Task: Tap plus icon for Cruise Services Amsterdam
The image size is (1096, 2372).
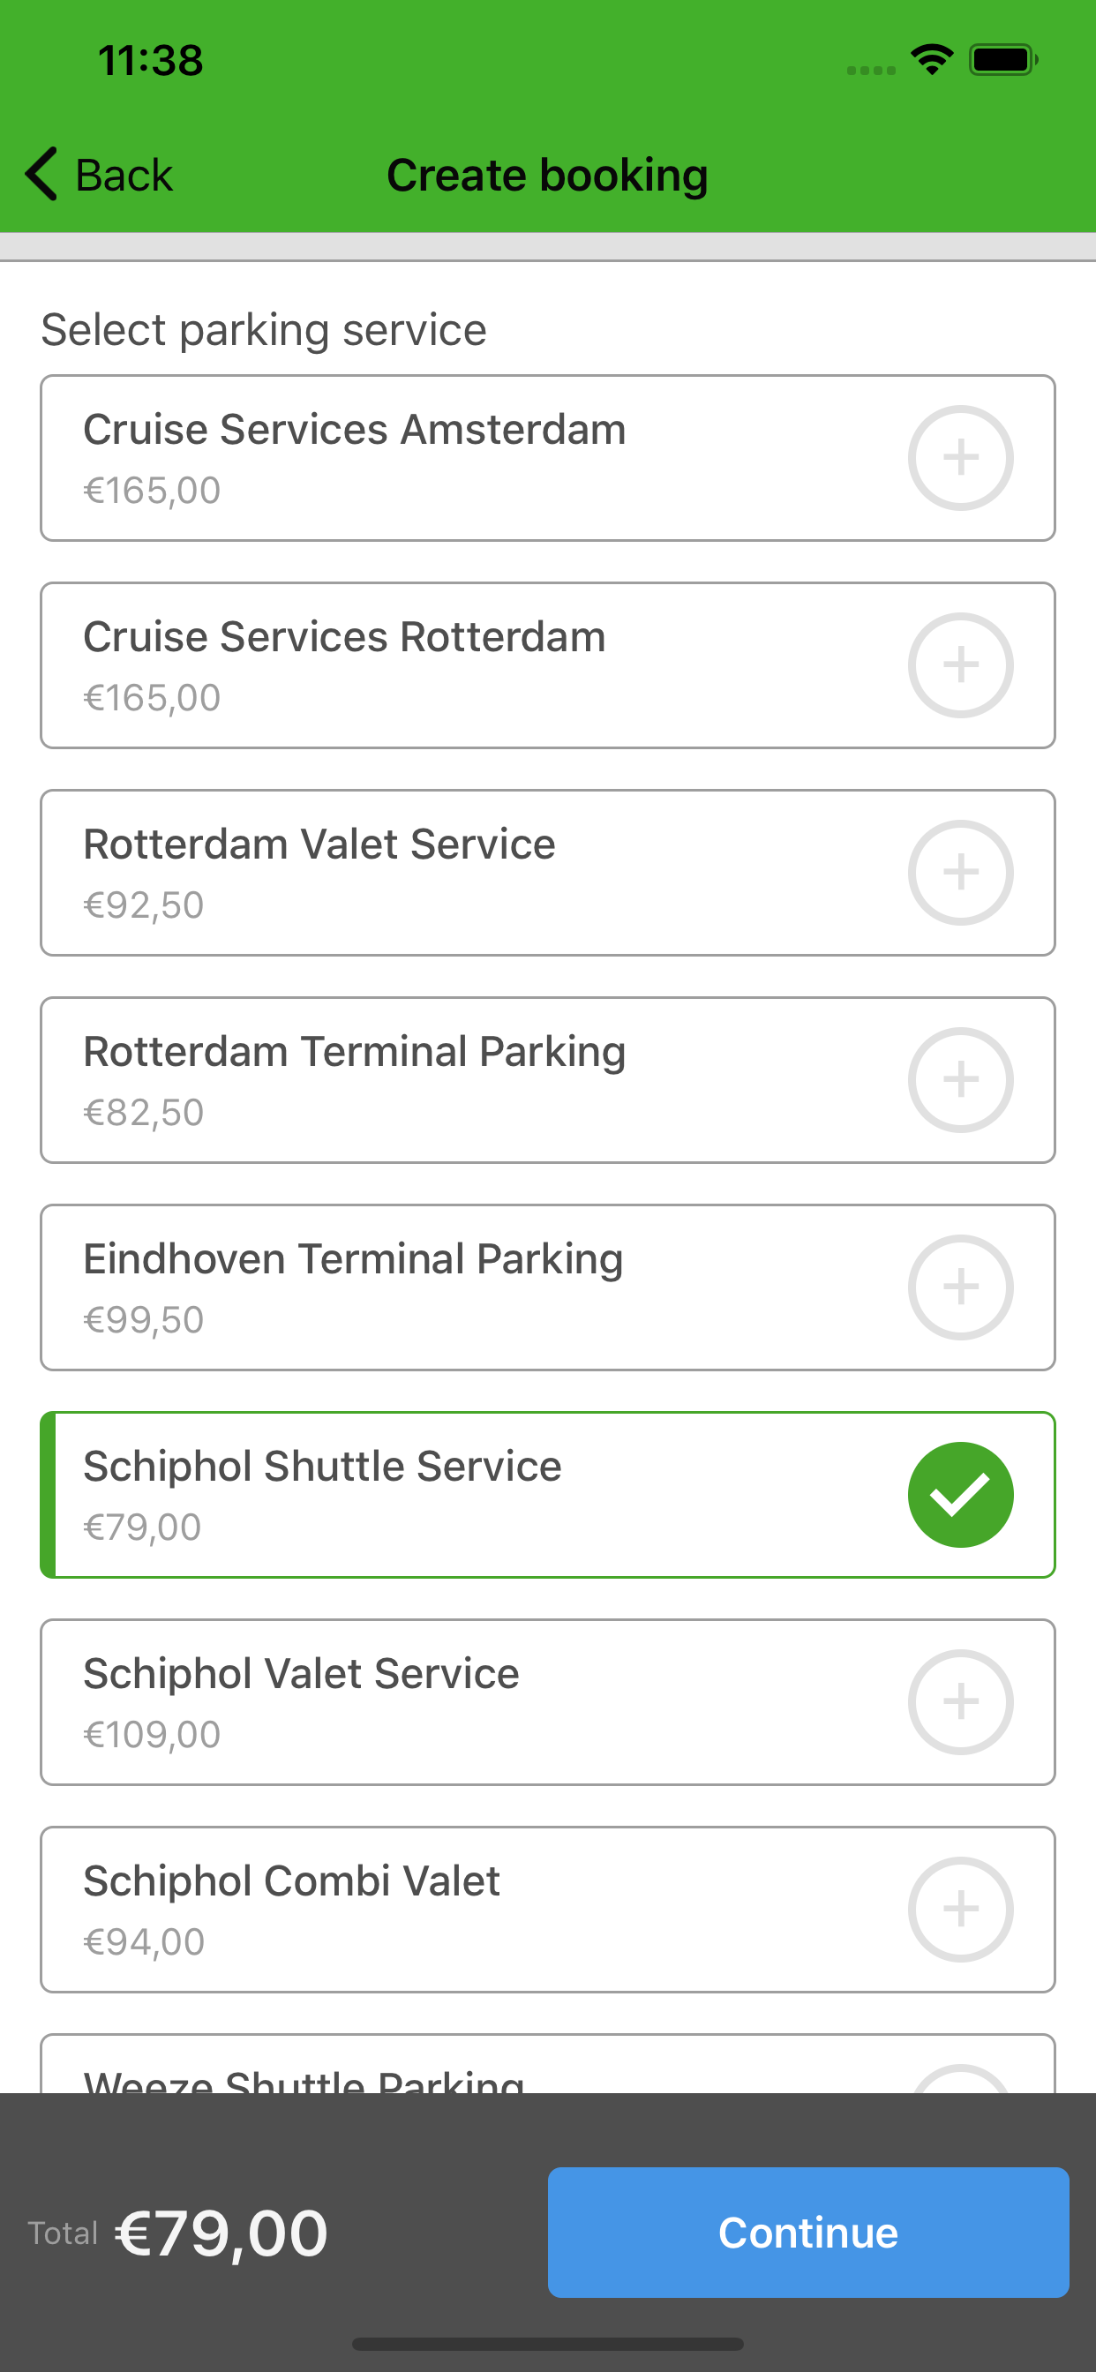Action: (x=961, y=458)
